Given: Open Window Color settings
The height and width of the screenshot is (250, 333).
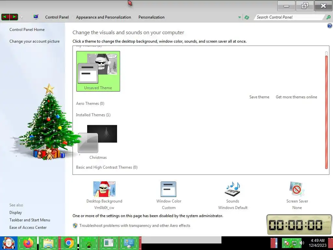Looking at the screenshot, I should pyautogui.click(x=169, y=195).
